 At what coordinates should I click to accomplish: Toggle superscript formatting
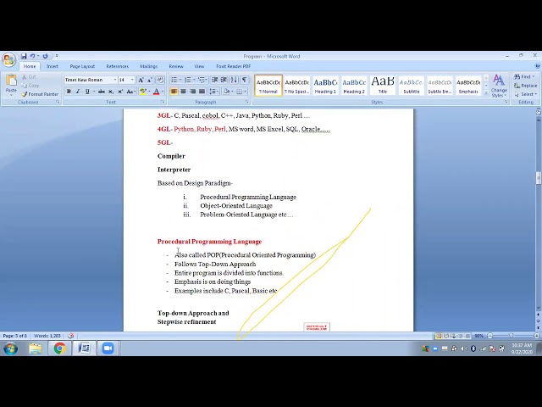coord(120,92)
